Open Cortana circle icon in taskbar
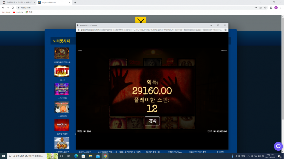This screenshot has height=159, width=284. point(61,156)
